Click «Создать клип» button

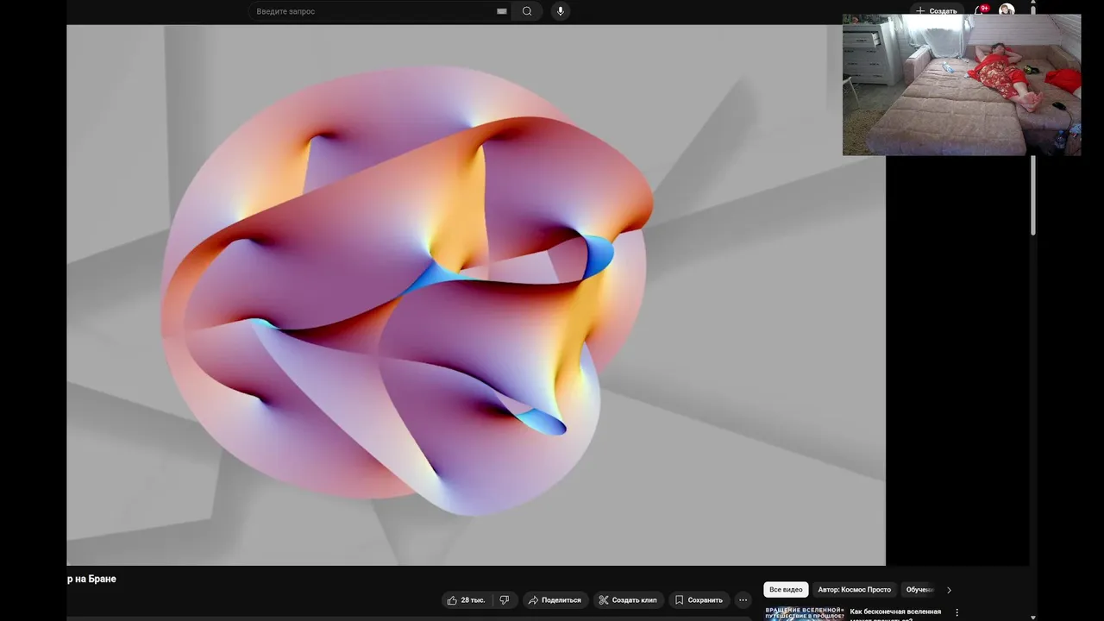tap(628, 600)
